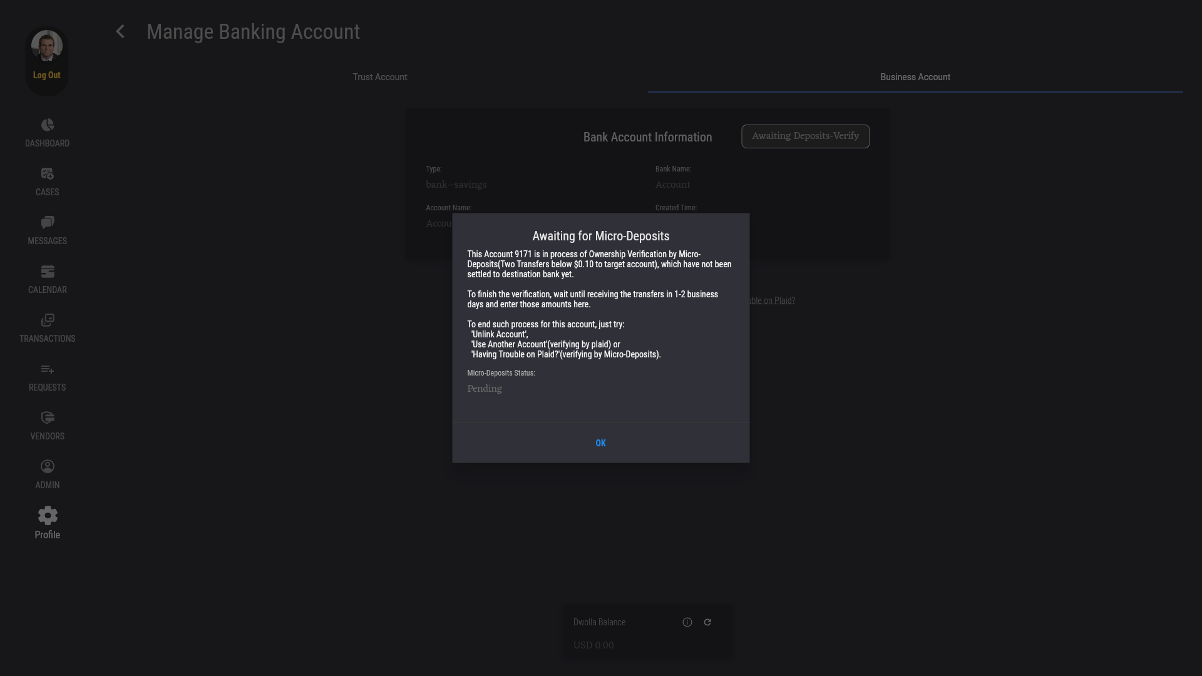The image size is (1202, 676).
Task: Open the Transactions sidebar icon
Action: [48, 320]
